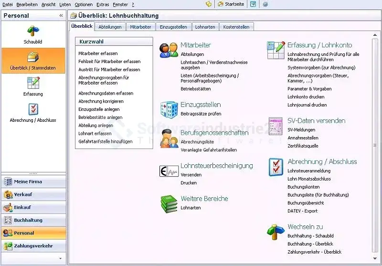The height and width of the screenshot is (266, 382).
Task: Open the Extras menu
Action: (103, 4)
